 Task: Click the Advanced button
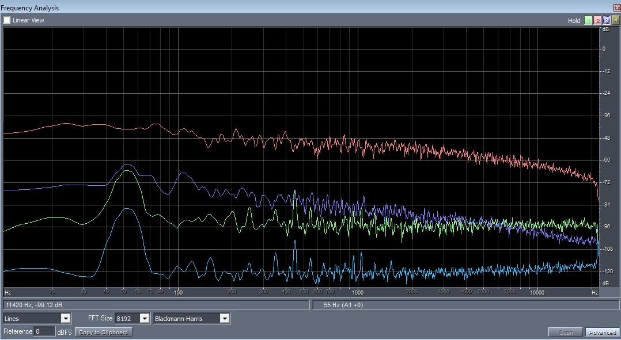coord(602,332)
